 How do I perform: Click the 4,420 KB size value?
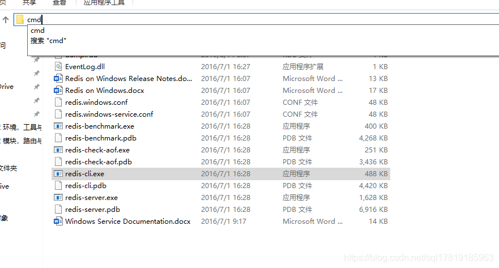[x=374, y=186]
